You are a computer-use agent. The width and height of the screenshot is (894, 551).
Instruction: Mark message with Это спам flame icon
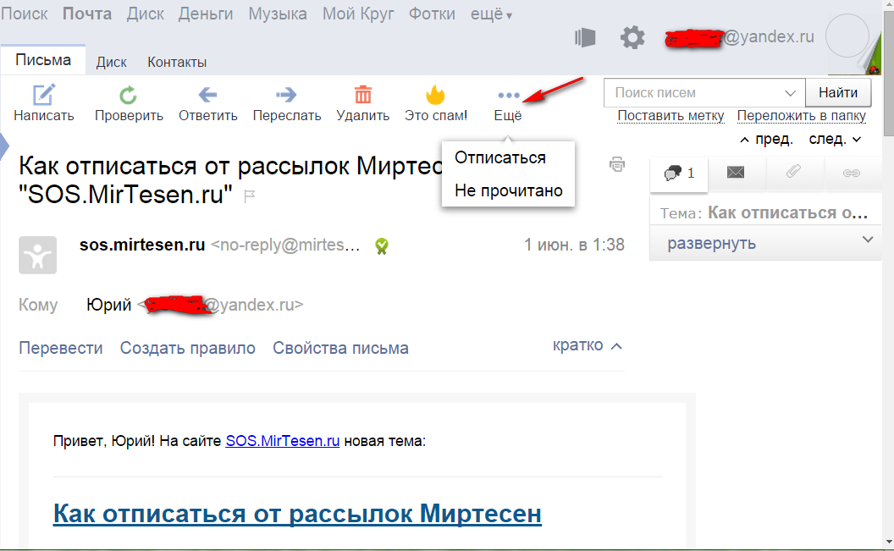pos(435,95)
